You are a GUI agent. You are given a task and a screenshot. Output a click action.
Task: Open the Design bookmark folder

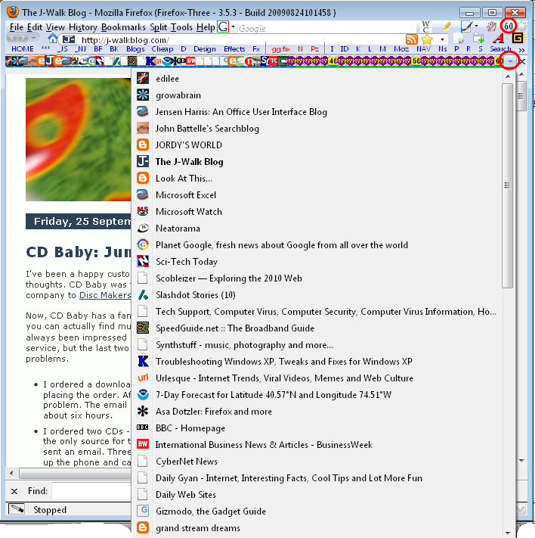[x=205, y=49]
